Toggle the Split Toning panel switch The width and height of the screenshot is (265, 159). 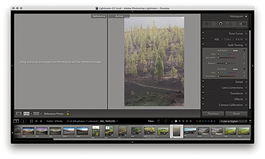click(203, 44)
